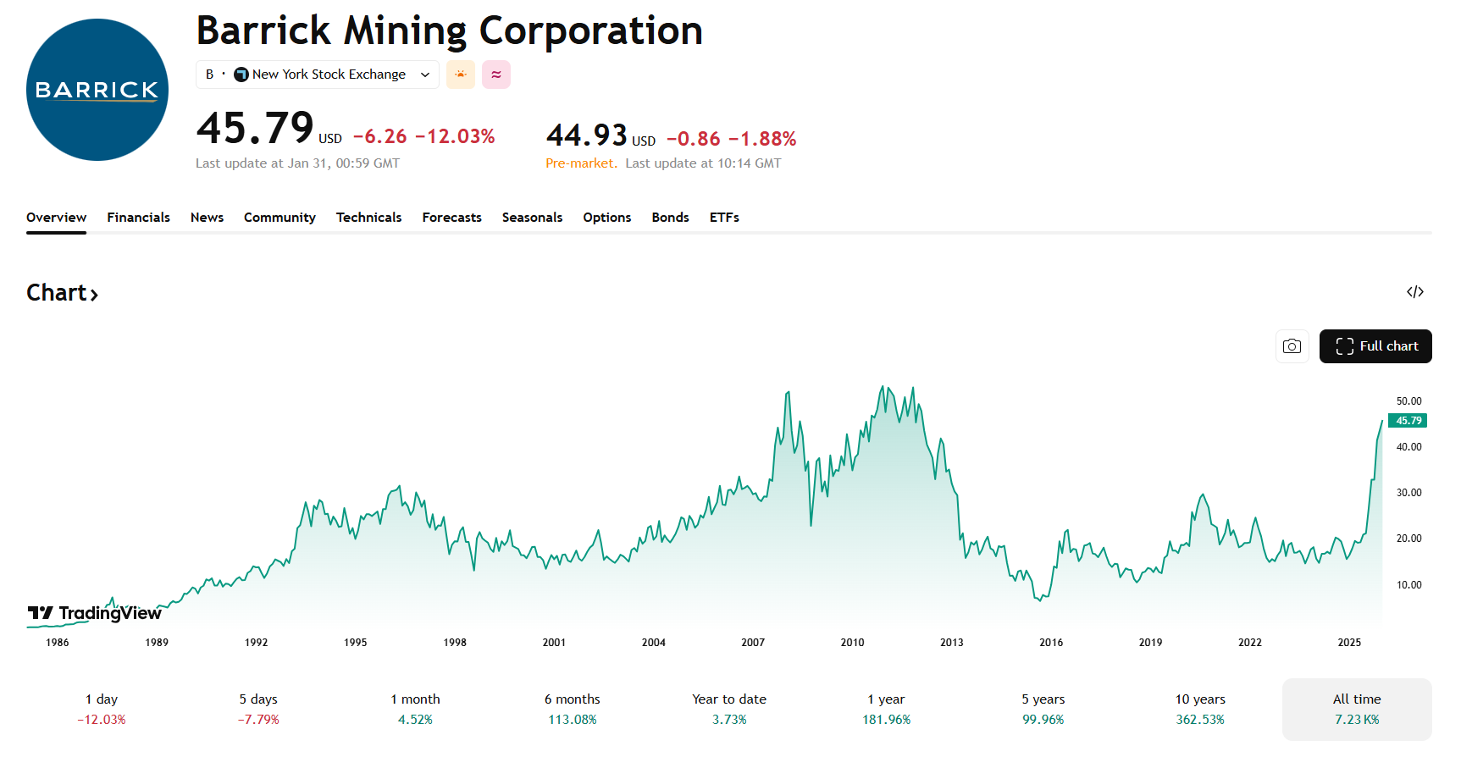Switch to the Overview tab
1461x757 pixels.
[56, 218]
